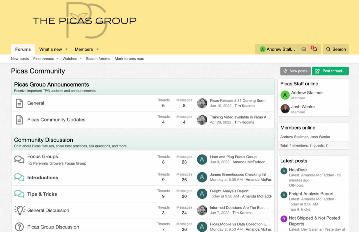Click Off-topic under HelpDesk latest post

click(x=296, y=185)
